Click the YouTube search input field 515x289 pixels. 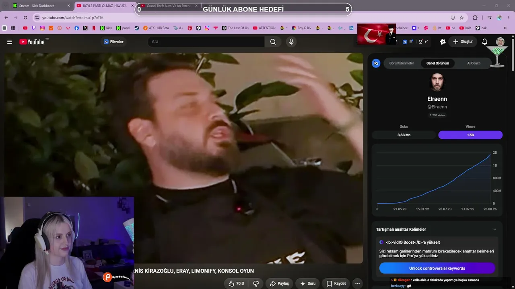206,42
